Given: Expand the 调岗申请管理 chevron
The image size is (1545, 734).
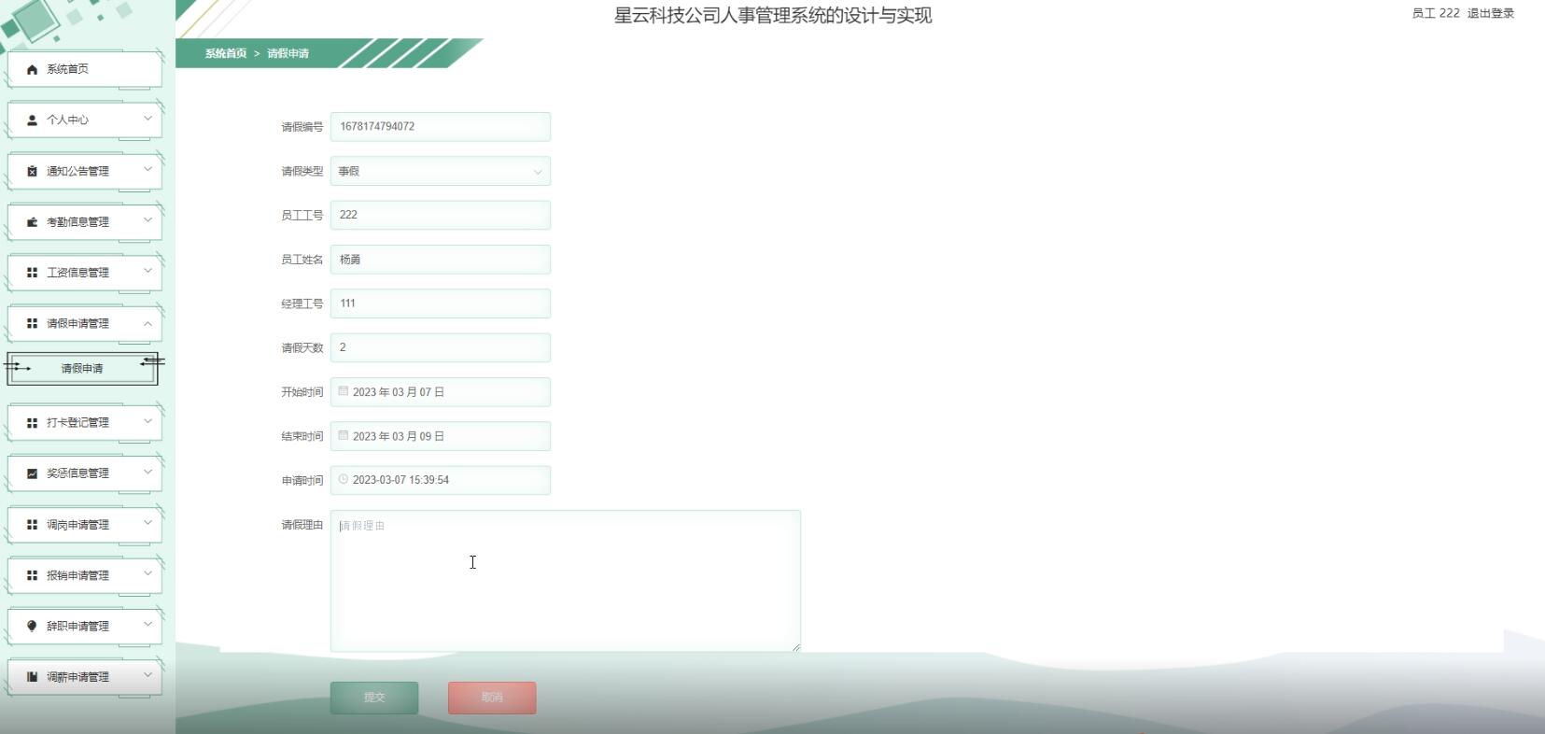Looking at the screenshot, I should pos(147,523).
